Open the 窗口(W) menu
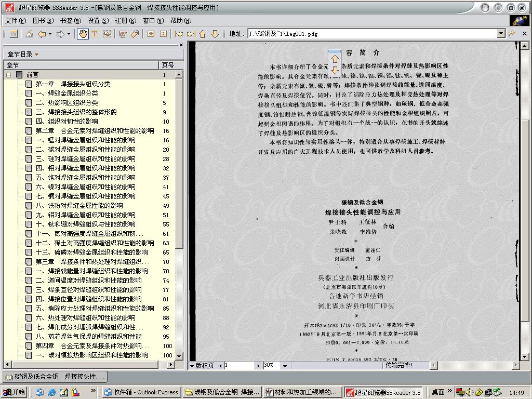 point(153,21)
